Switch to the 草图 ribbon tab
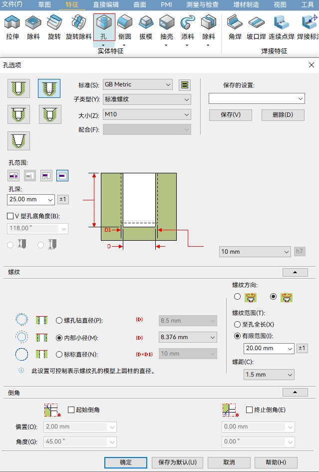The height and width of the screenshot is (472, 319). point(44,5)
